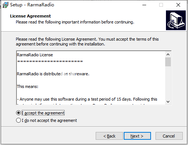Image resolution: width=188 pixels, height=145 pixels.
Task: Minimize the Setup - RarmaRadio window
Action: [x=144, y=5]
